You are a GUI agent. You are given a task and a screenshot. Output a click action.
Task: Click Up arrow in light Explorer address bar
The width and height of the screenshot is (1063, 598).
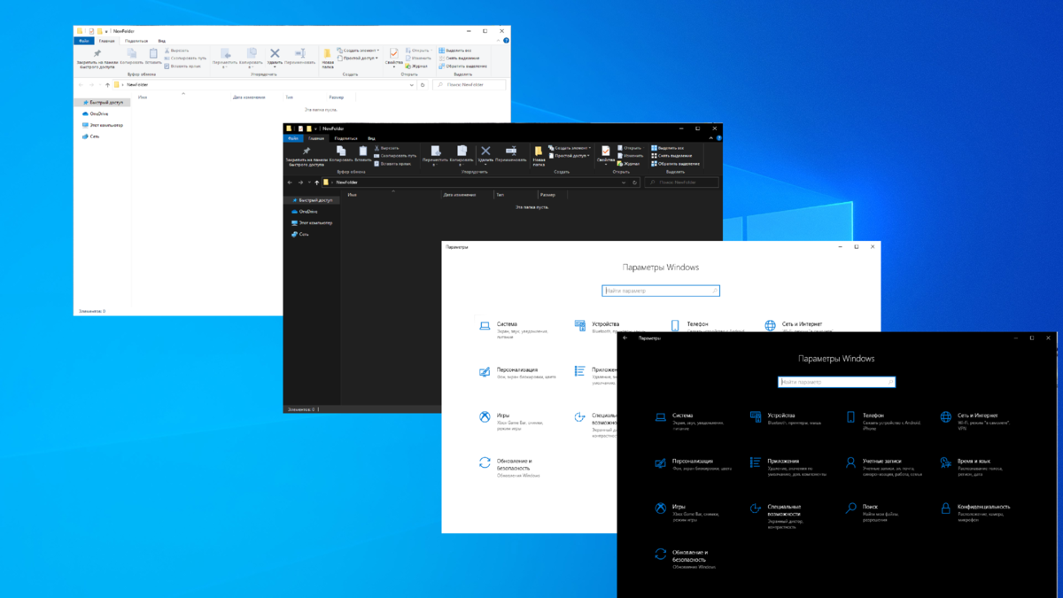(107, 85)
